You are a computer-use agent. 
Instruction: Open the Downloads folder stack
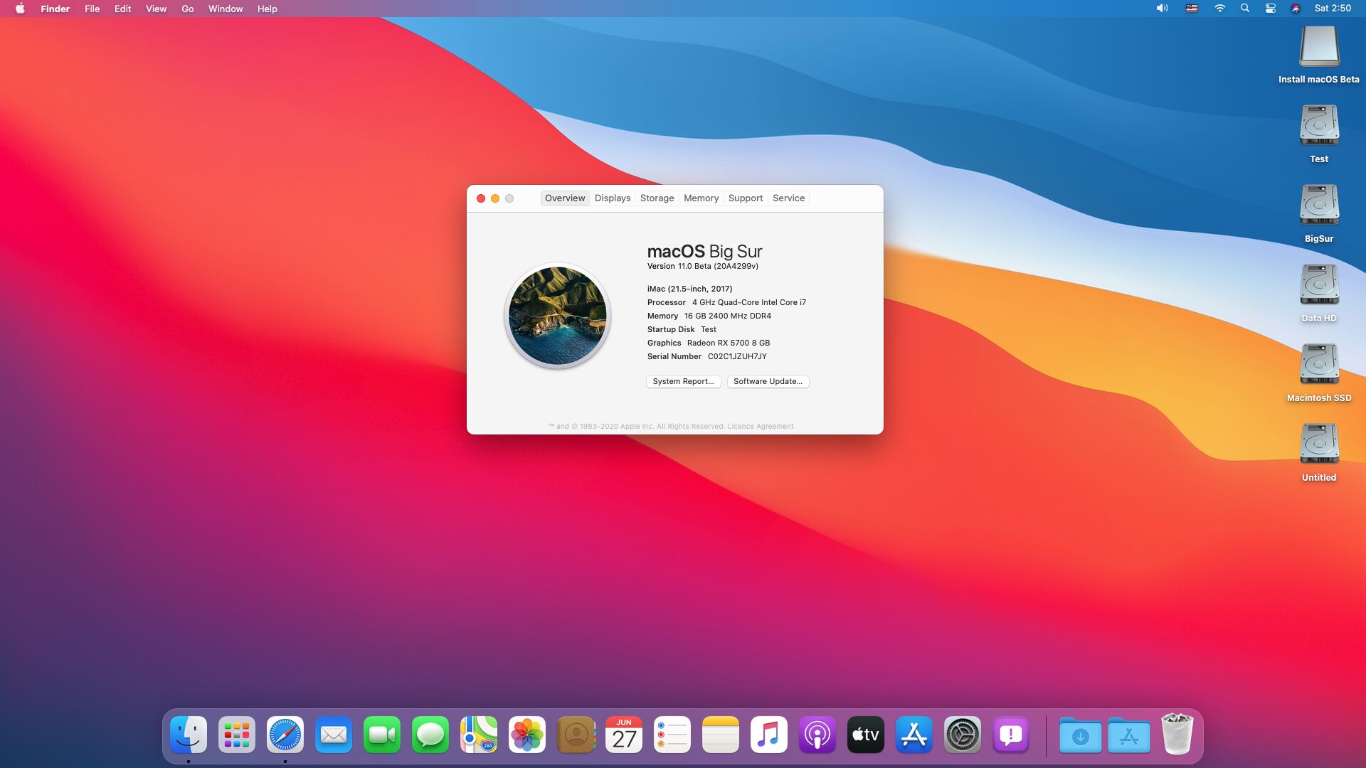[x=1081, y=735]
